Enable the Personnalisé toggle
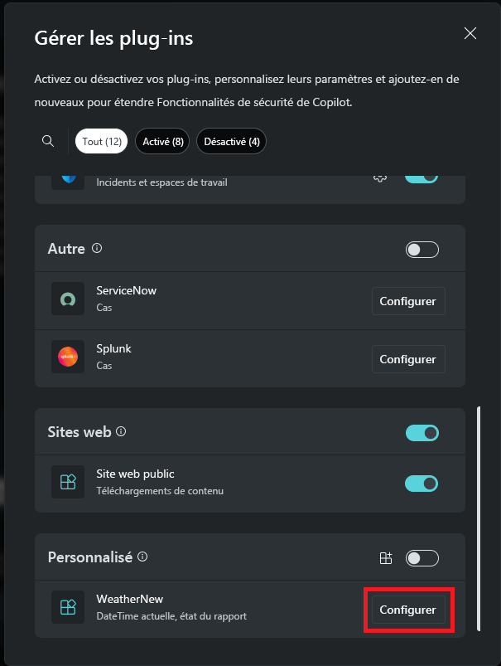 point(422,557)
